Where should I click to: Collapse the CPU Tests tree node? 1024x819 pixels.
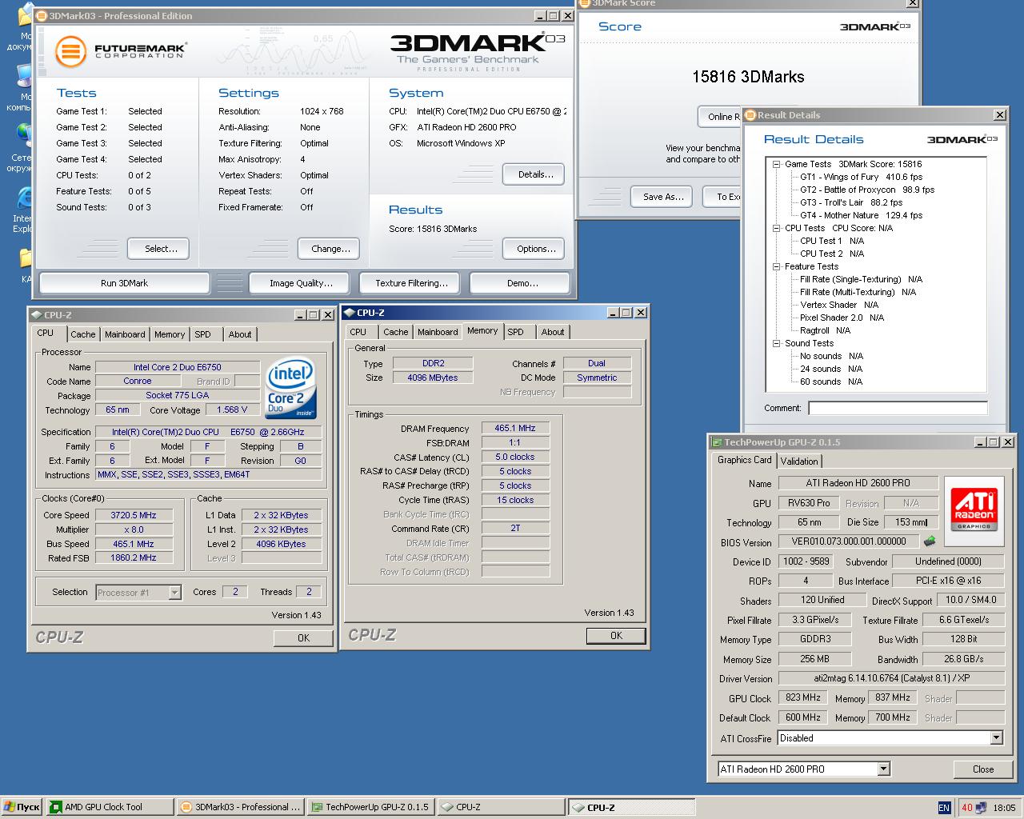click(x=776, y=228)
